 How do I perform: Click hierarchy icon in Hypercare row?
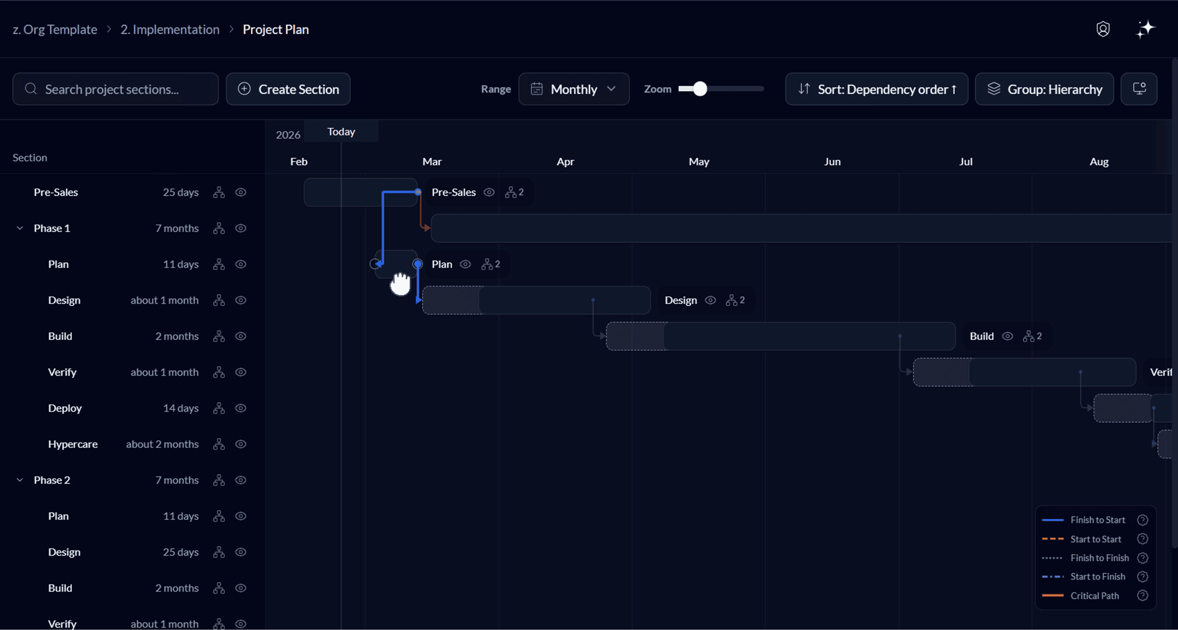pyautogui.click(x=219, y=444)
